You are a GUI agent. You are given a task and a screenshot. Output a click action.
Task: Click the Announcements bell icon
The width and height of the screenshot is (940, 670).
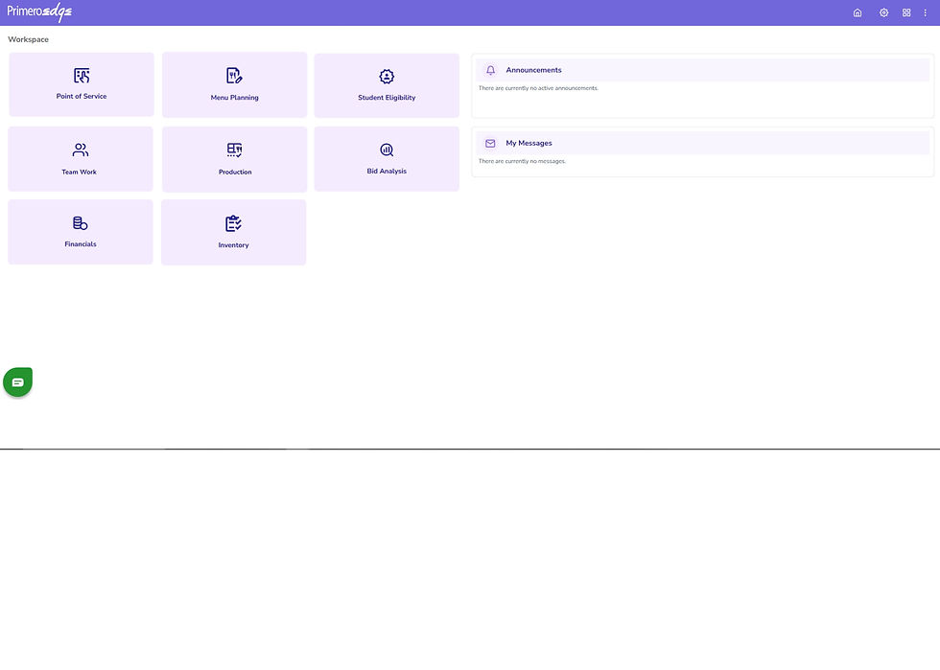pyautogui.click(x=490, y=70)
